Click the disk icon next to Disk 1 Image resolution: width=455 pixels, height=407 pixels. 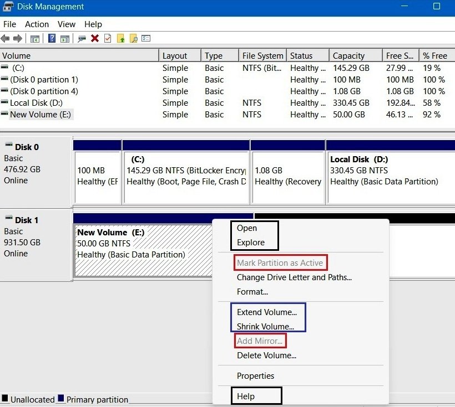[x=9, y=217]
